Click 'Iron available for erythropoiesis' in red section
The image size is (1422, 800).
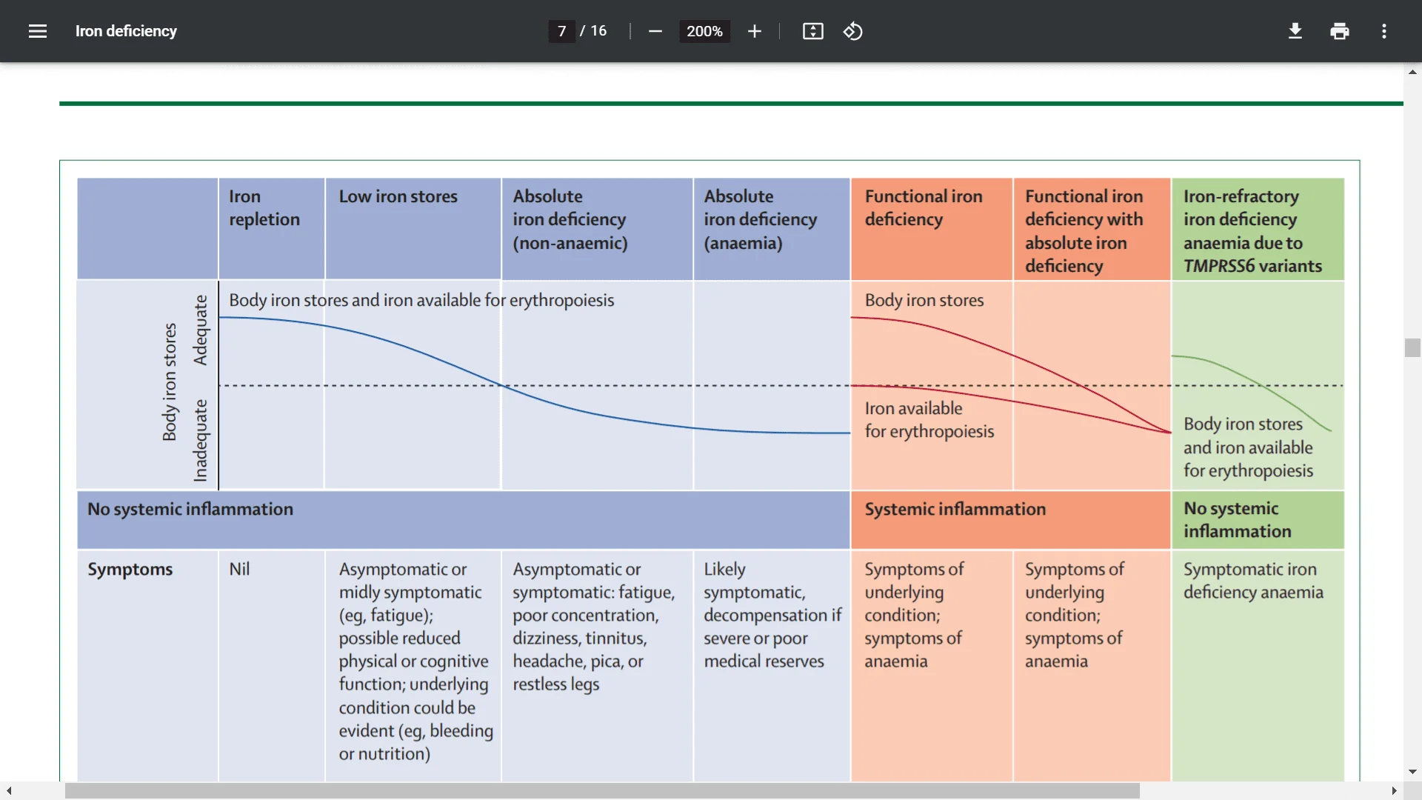pos(929,420)
